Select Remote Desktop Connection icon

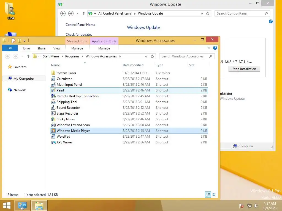53,96
